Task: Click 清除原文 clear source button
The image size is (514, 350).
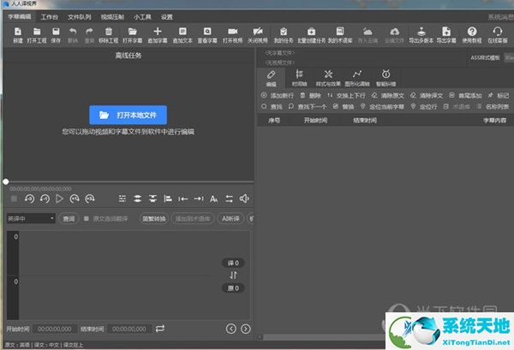Action: 388,96
